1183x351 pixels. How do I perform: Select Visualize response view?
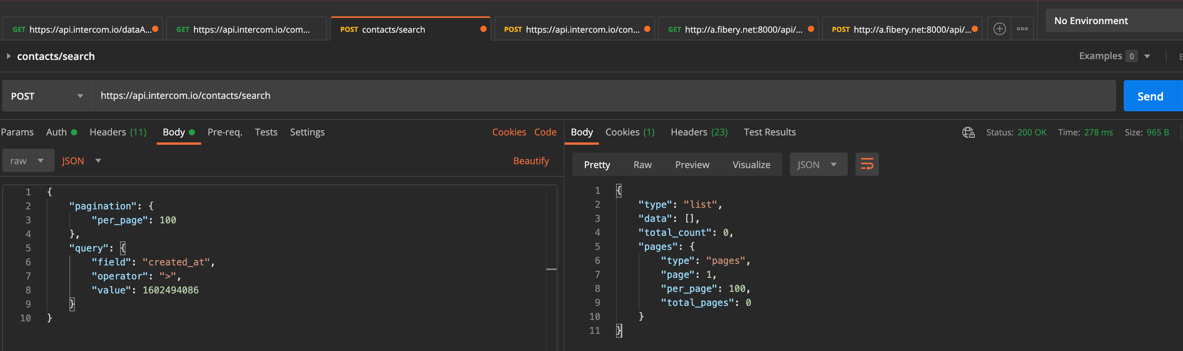point(751,165)
